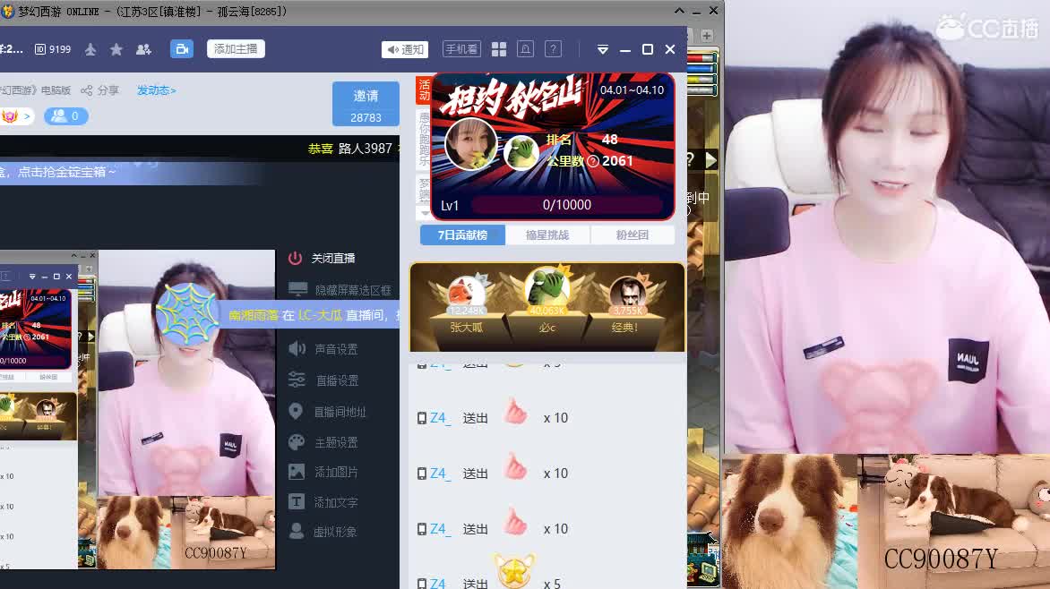Select the 添加文字 menu entry

[336, 502]
